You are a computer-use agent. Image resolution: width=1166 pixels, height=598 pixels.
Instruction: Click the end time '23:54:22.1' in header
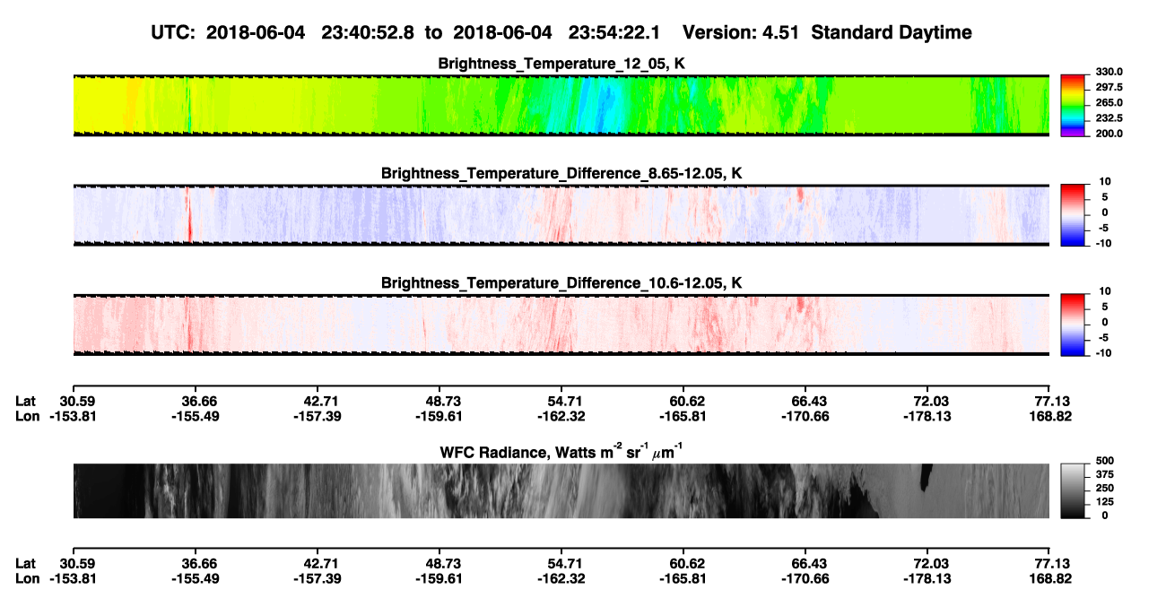(614, 32)
